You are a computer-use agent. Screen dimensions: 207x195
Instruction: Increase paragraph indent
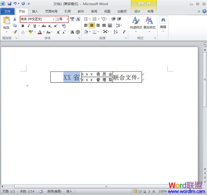119,19
